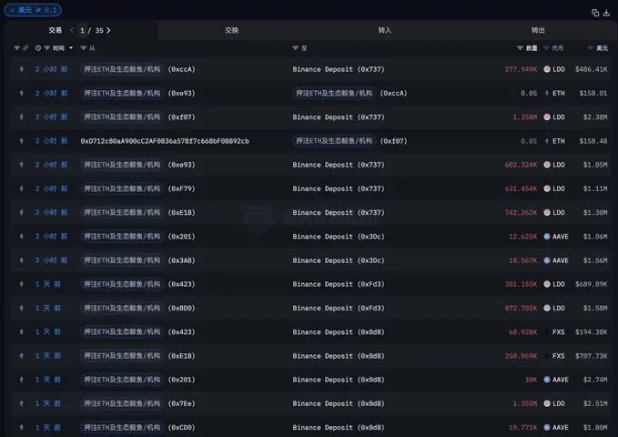Viewport: 618px width, 437px height.
Task: Click the AAVE token icon in 12.625K row
Action: 547,236
